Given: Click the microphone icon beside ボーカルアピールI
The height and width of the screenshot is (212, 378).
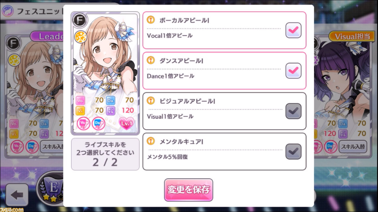Looking at the screenshot, I should point(151,20).
